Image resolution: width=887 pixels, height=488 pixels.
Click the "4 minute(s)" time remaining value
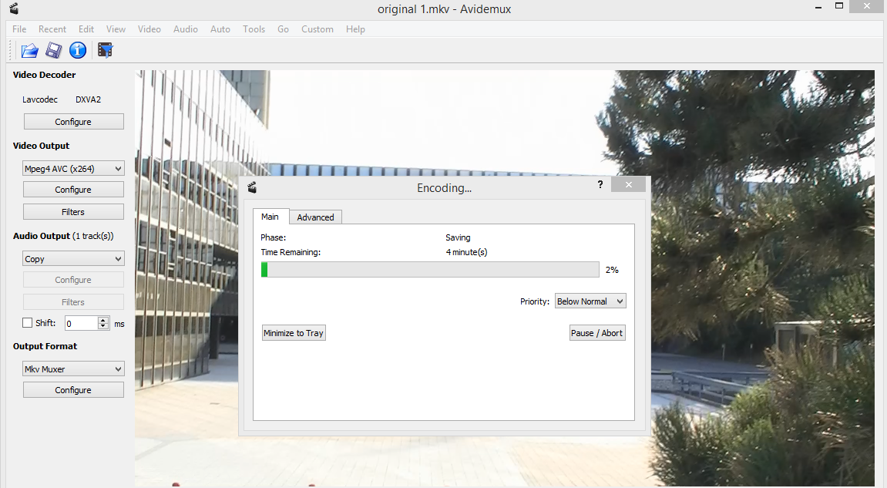467,252
